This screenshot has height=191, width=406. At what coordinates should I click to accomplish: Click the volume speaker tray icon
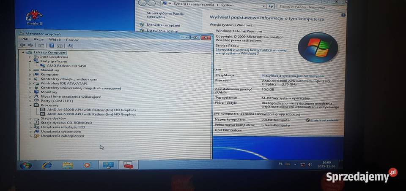click(310, 164)
